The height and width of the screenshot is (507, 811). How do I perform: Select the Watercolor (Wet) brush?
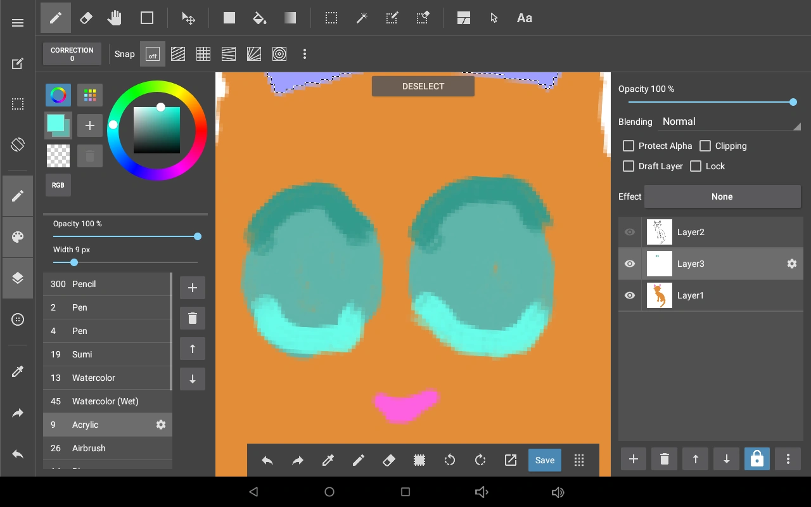click(x=105, y=401)
